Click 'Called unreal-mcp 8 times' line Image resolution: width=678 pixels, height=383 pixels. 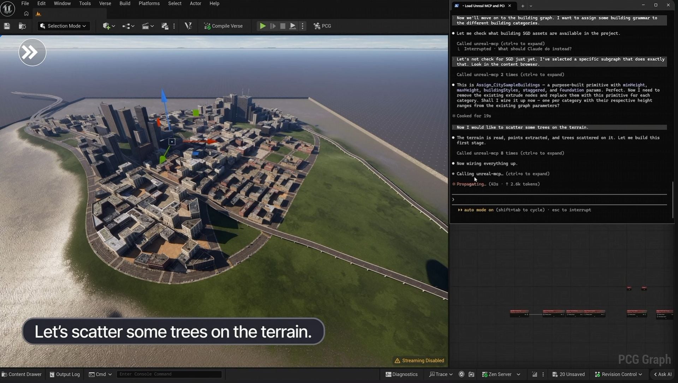pyautogui.click(x=510, y=153)
